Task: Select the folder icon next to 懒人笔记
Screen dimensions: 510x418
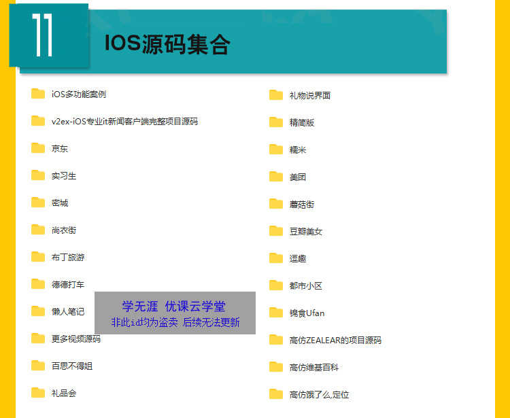Action: [38, 311]
